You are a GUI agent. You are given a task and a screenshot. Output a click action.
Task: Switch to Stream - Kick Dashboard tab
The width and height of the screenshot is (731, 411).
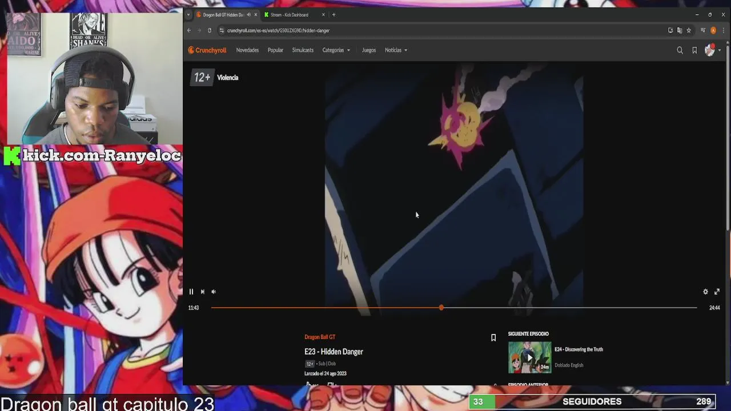[290, 15]
